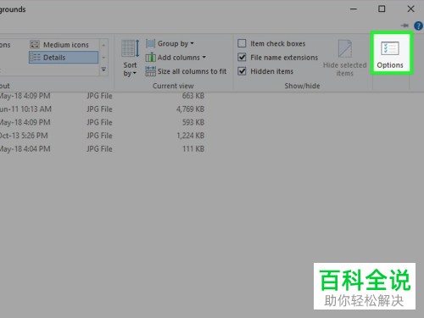Click the Group by icon
424x318 pixels.
pyautogui.click(x=150, y=43)
